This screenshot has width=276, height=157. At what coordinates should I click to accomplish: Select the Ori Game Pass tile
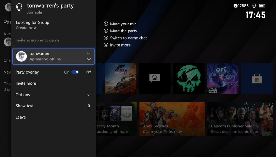point(223,78)
